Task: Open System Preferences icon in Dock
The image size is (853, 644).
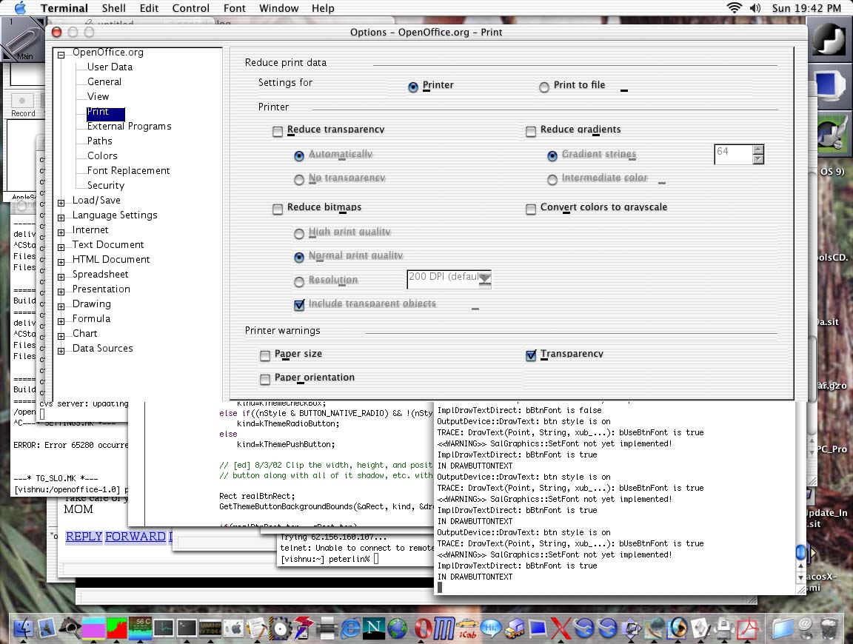Action: pyautogui.click(x=235, y=628)
